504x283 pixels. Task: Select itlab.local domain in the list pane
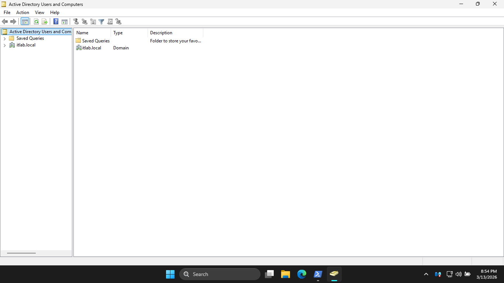[x=92, y=48]
